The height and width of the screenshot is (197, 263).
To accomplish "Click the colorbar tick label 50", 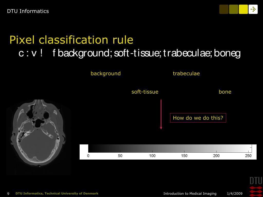I will coord(120,156).
